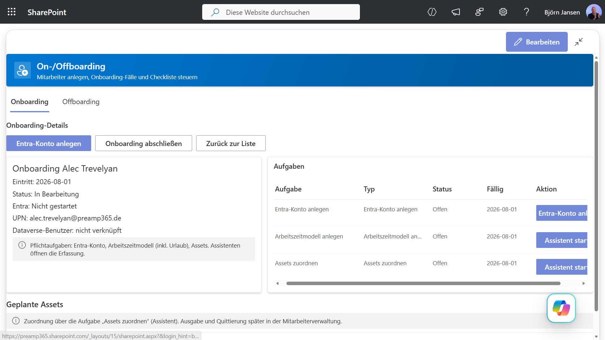
Task: Click the page vertical scrollbar thumb
Action: coord(596,186)
